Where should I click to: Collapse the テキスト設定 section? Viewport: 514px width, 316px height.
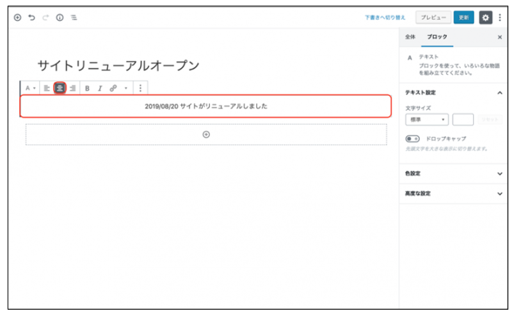(499, 93)
